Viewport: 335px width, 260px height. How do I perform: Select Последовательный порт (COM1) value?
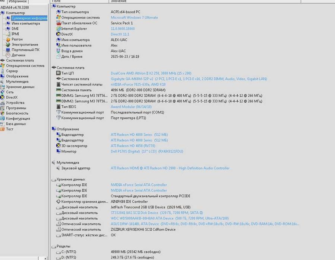(138, 112)
